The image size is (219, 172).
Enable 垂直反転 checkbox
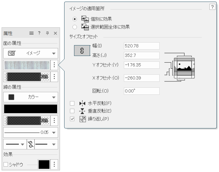point(72,111)
